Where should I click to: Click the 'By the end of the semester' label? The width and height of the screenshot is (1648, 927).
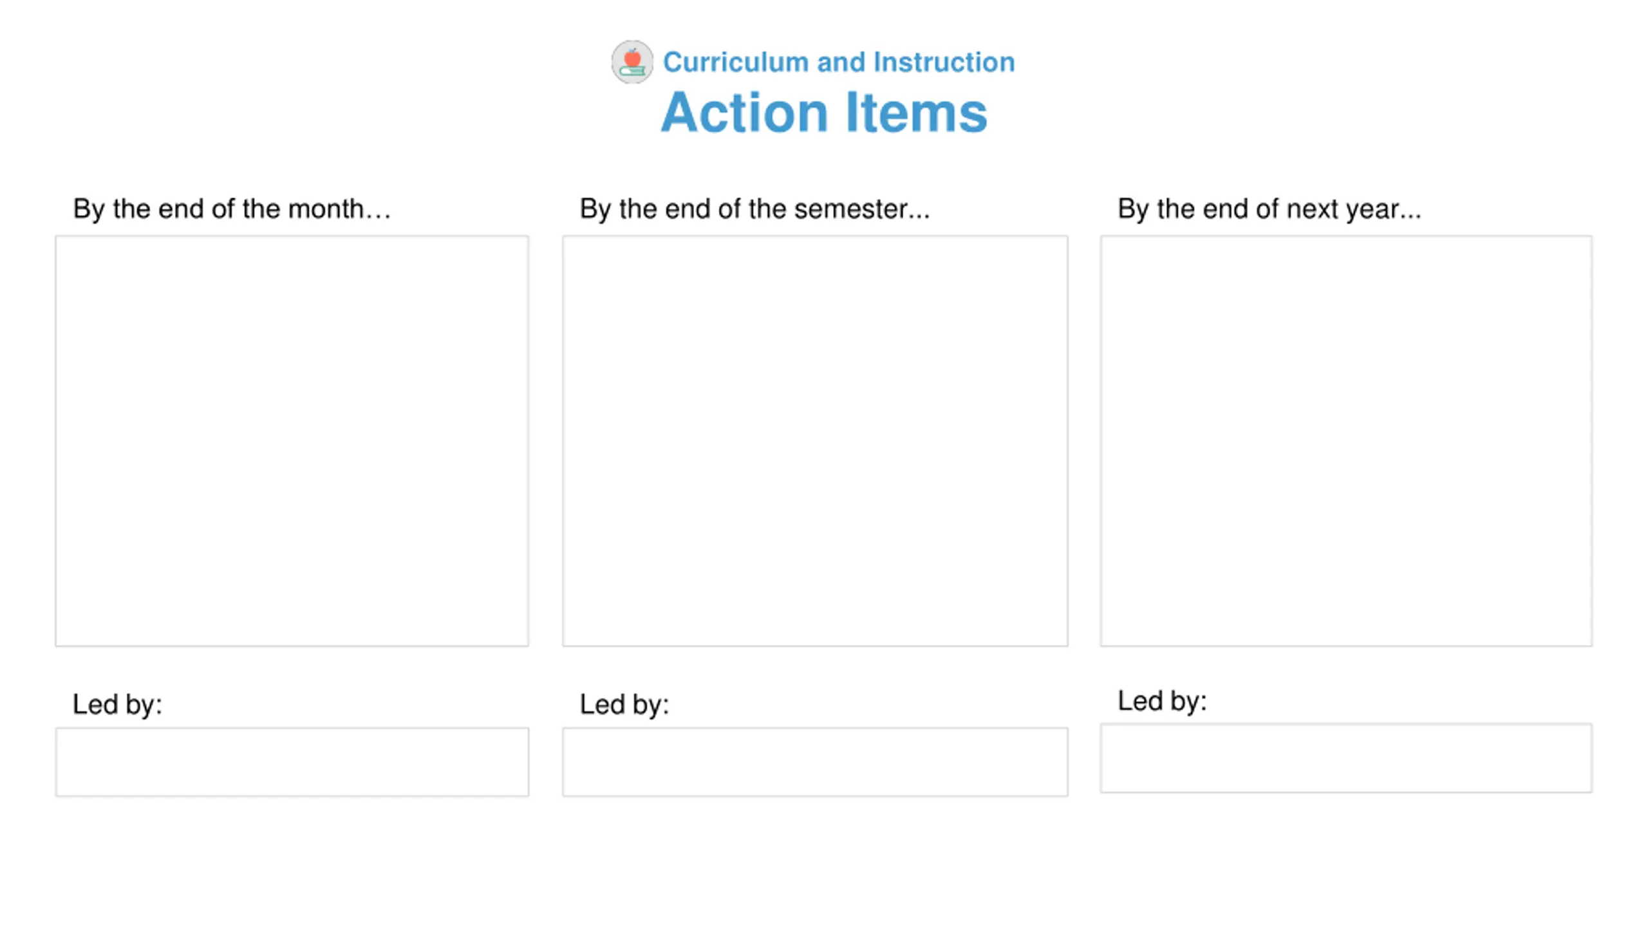[754, 209]
